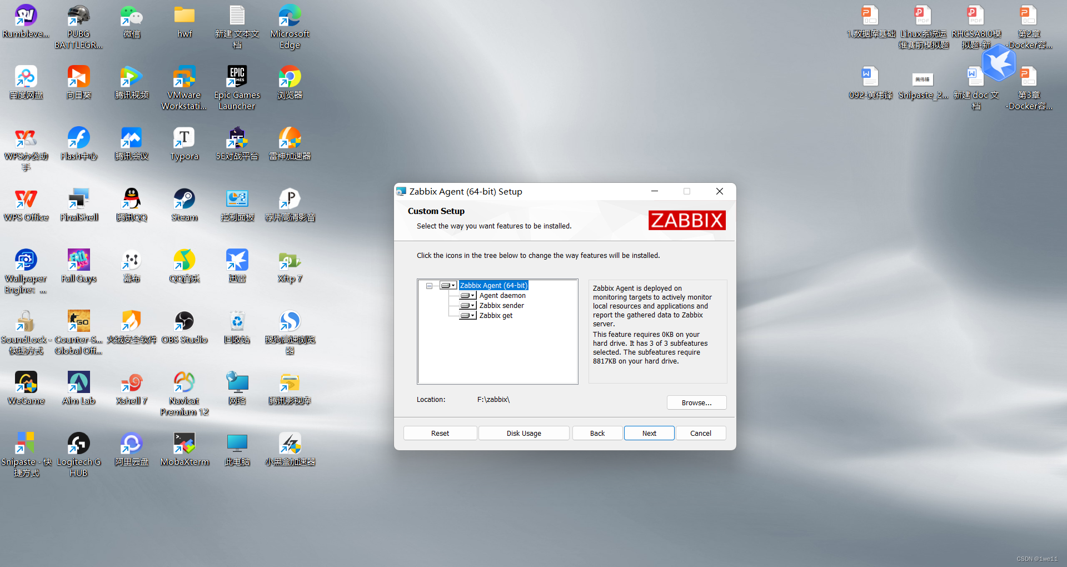The image size is (1067, 567).
Task: Click the Next button
Action: pos(649,433)
